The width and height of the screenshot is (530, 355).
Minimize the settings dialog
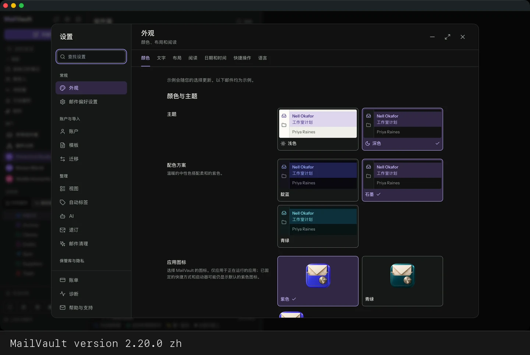pyautogui.click(x=432, y=37)
